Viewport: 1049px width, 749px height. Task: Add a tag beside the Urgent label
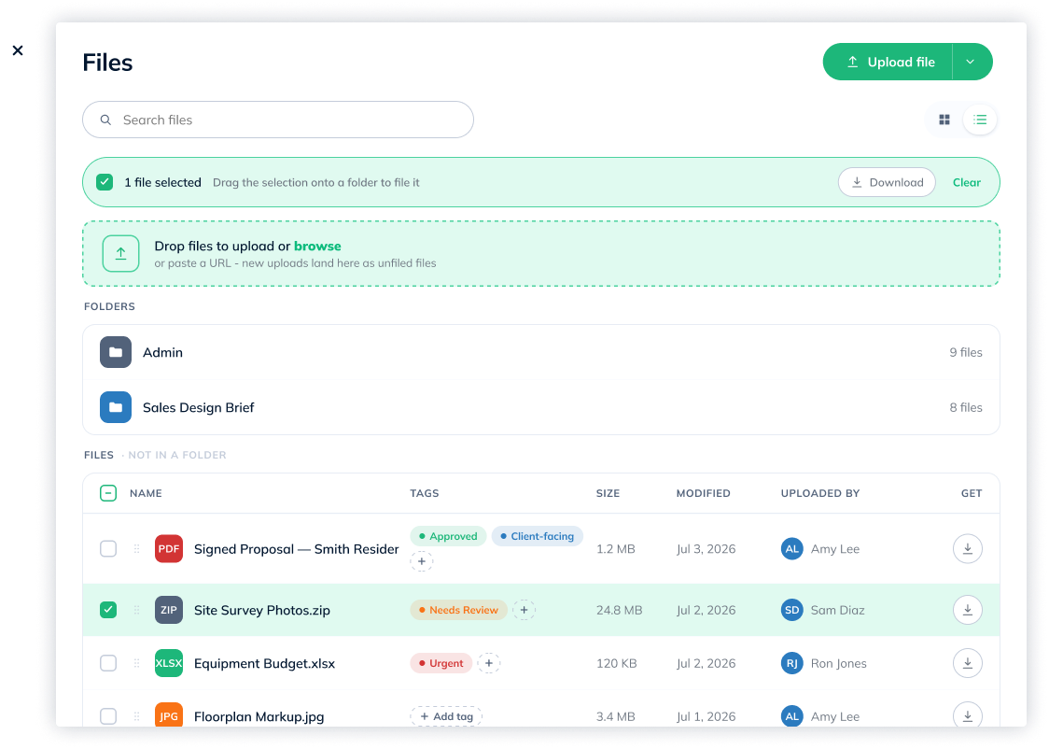pyautogui.click(x=489, y=663)
